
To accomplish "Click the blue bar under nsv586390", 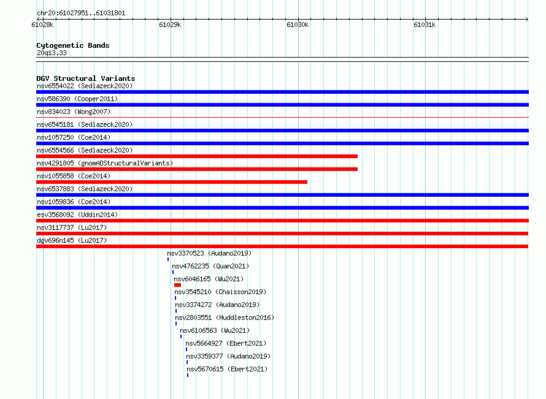I will pos(282,105).
